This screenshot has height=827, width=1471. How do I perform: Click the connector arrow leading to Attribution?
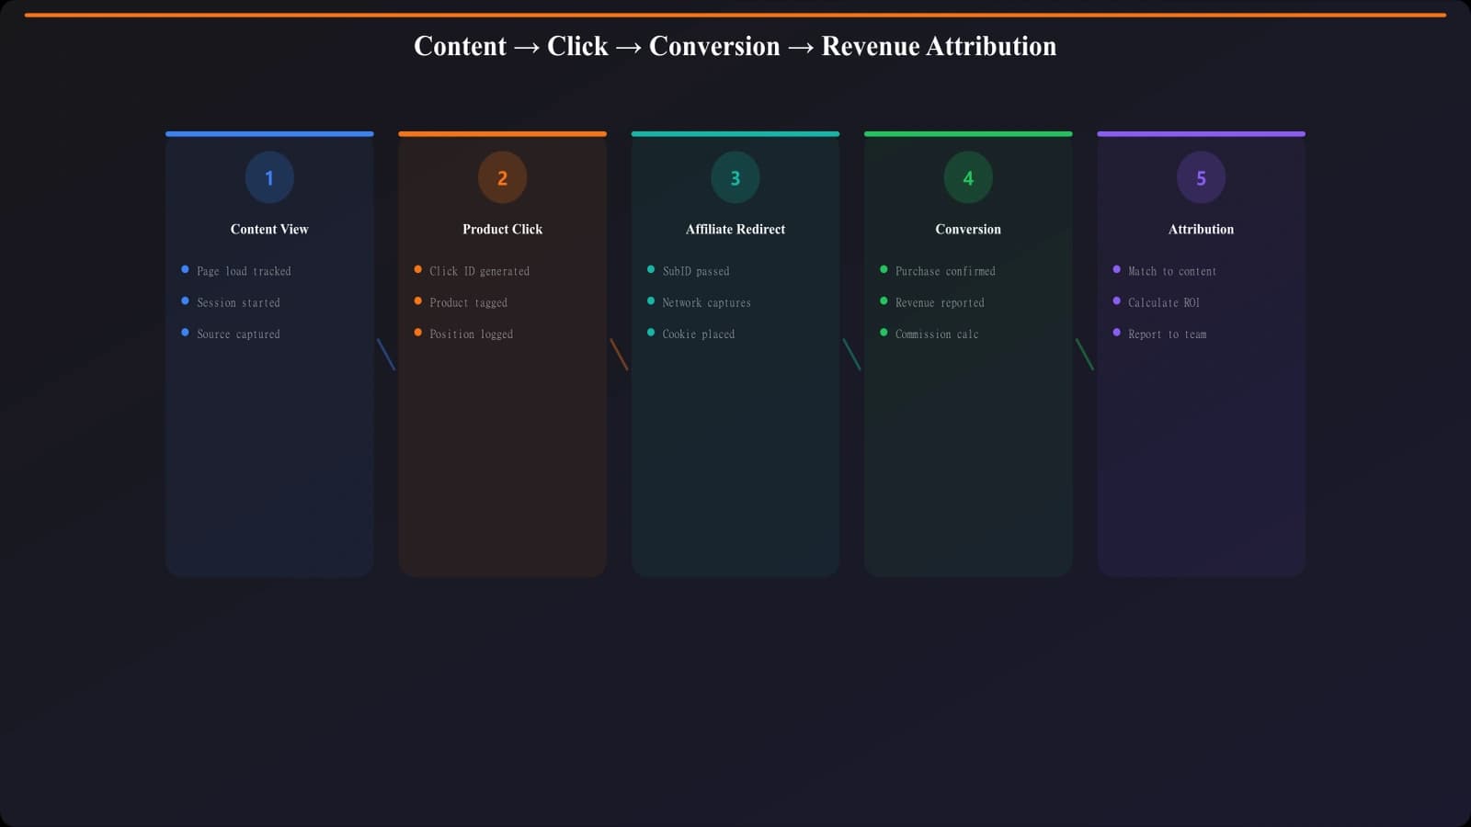[x=1085, y=356]
